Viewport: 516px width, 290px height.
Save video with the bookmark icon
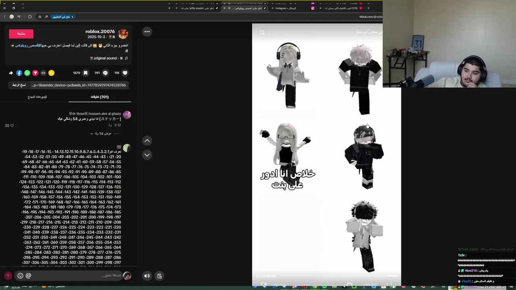[85, 73]
